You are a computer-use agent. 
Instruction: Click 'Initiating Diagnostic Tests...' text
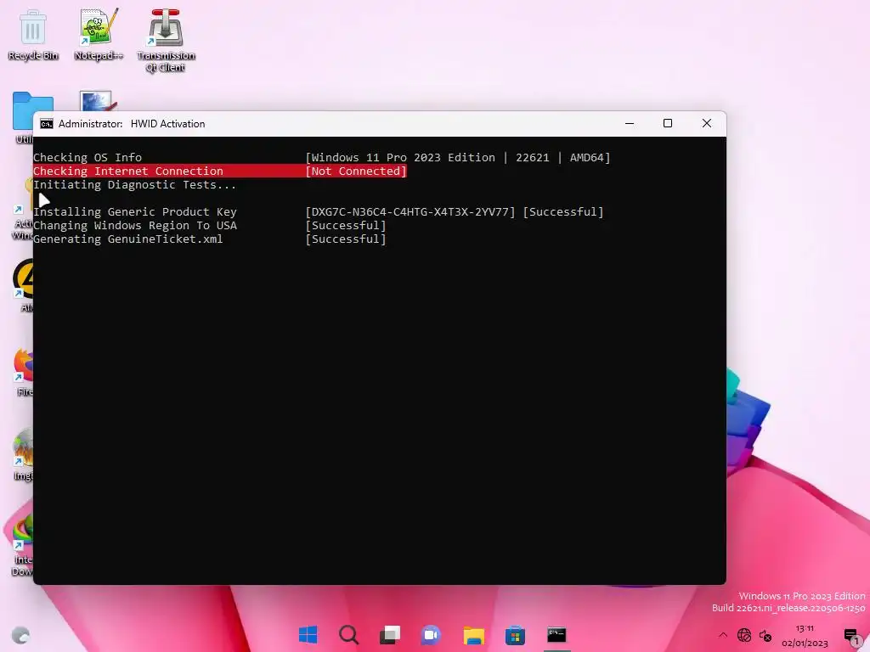pos(135,184)
